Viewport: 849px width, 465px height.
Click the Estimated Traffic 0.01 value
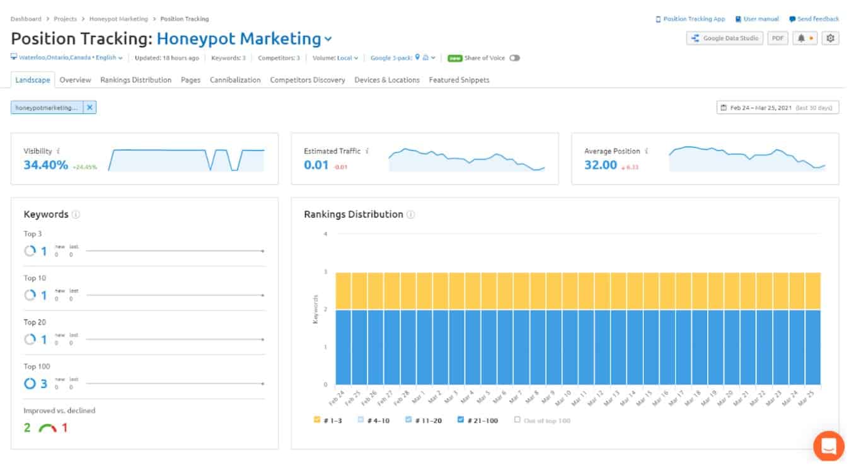point(316,165)
